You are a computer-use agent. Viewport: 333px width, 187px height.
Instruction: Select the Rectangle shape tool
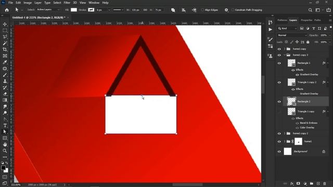tap(5, 138)
